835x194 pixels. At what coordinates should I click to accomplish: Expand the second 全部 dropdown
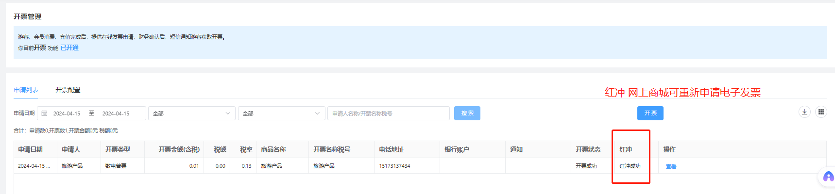click(281, 113)
